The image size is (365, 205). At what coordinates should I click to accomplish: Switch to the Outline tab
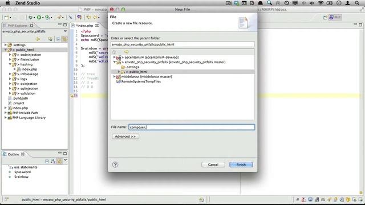[x=13, y=154]
